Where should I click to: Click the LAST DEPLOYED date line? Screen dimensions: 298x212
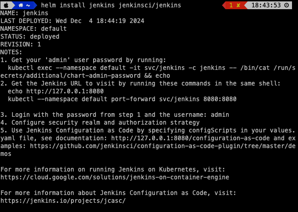pos(72,21)
